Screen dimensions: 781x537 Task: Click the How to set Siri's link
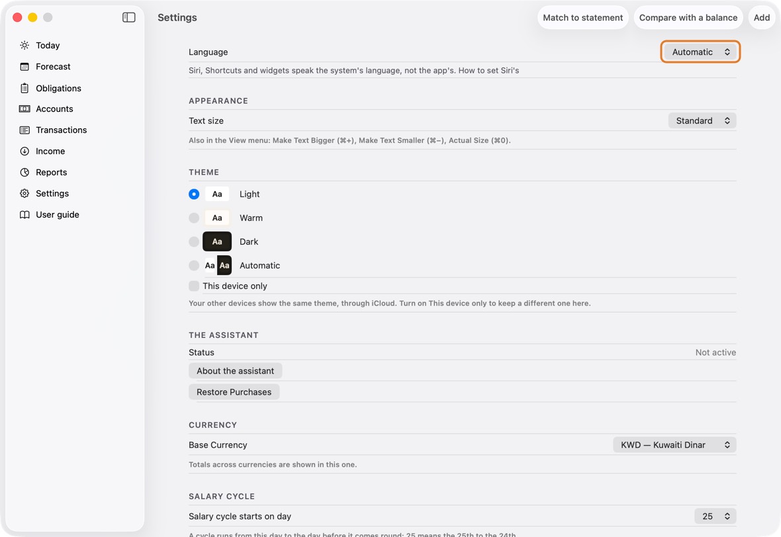(488, 71)
